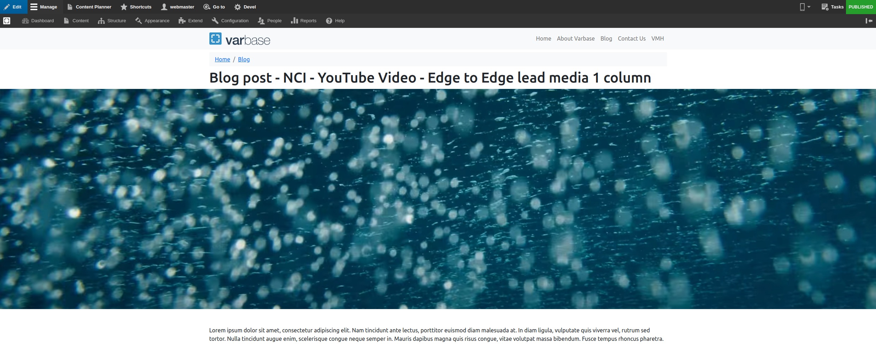Click the blog post title heading
The height and width of the screenshot is (344, 876).
(430, 78)
